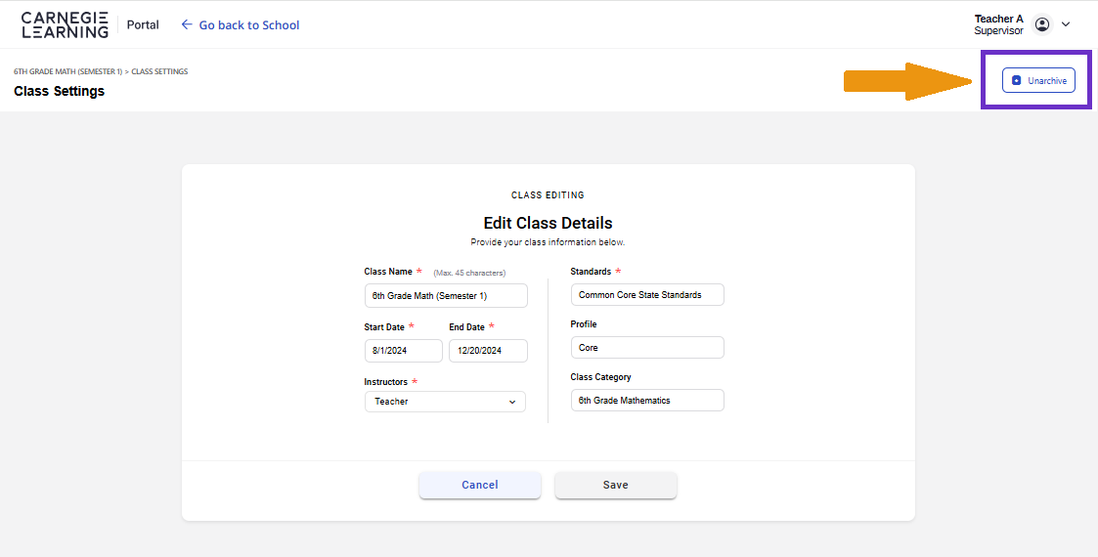The height and width of the screenshot is (557, 1098).
Task: Click the End Date field label
Action: pos(467,326)
